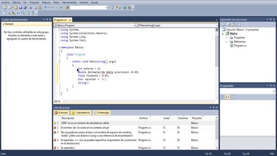
Task: Open the Depurar menu
Action: 46,3
